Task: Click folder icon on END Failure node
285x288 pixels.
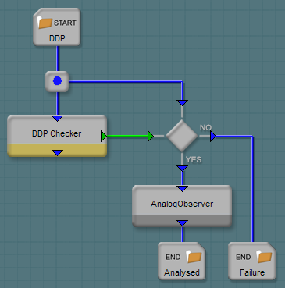Action: click(264, 257)
